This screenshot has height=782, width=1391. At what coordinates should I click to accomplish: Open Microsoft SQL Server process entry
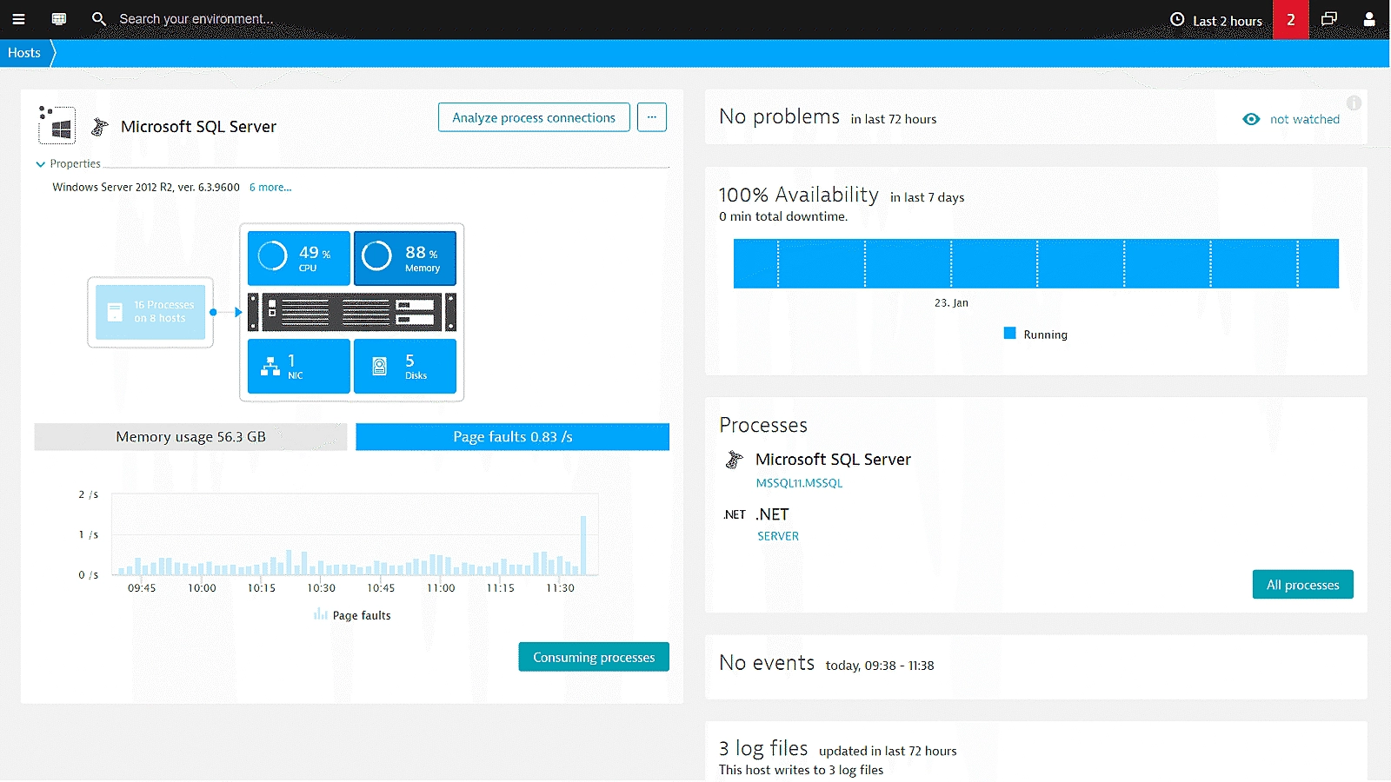point(833,460)
